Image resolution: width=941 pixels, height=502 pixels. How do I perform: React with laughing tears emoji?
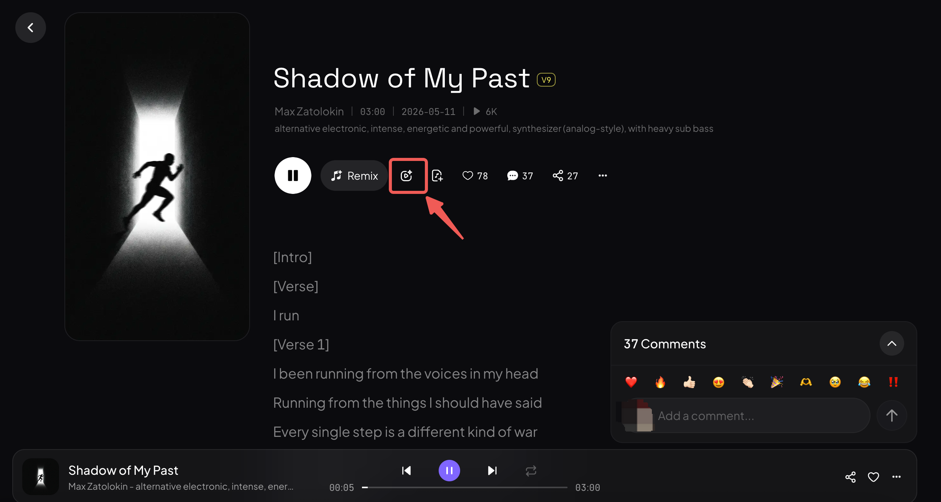864,382
